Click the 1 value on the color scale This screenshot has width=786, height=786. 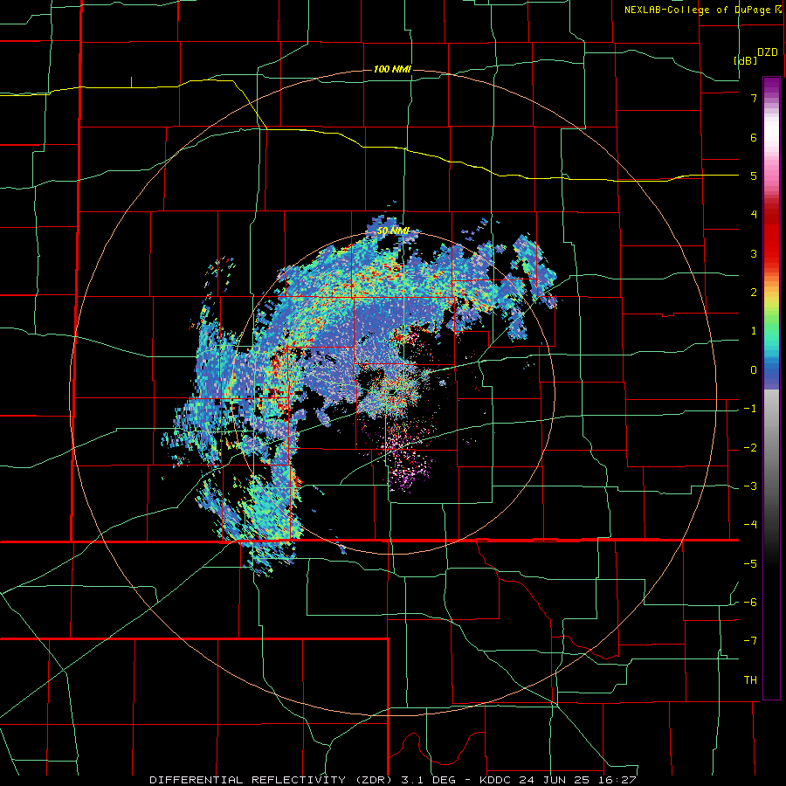click(x=754, y=331)
